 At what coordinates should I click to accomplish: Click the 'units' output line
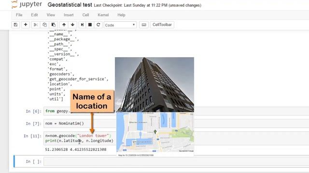click(56, 94)
